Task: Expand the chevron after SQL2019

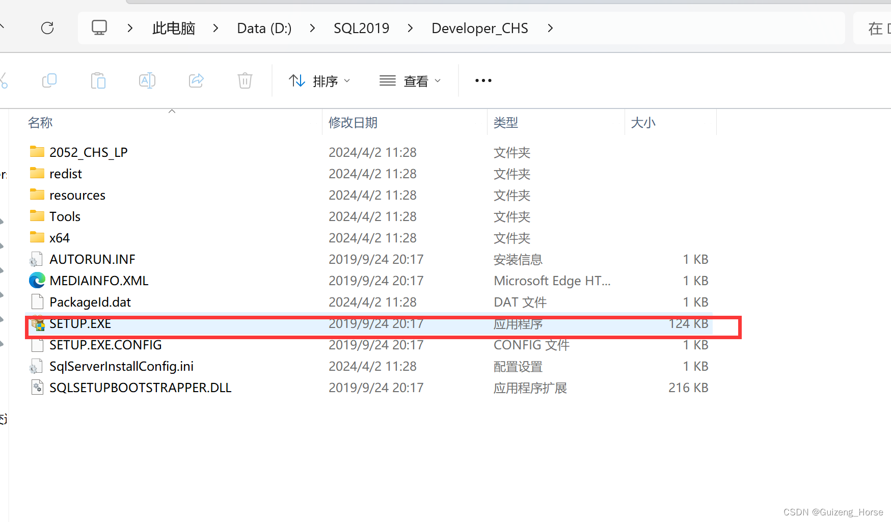Action: click(x=410, y=28)
